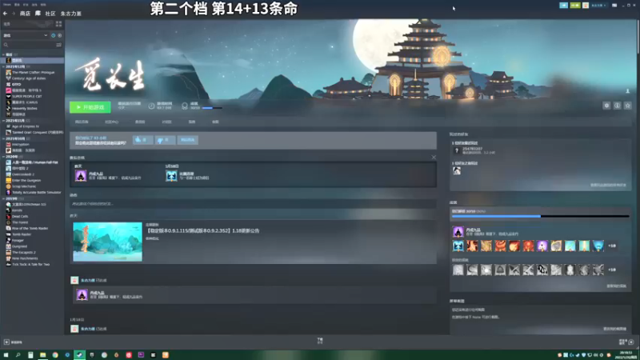Select Scrap Mechanic
Viewport: 640px width, 360px height.
click(24, 186)
